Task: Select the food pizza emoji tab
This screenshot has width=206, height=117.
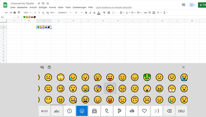Action: pyautogui.click(x=119, y=111)
